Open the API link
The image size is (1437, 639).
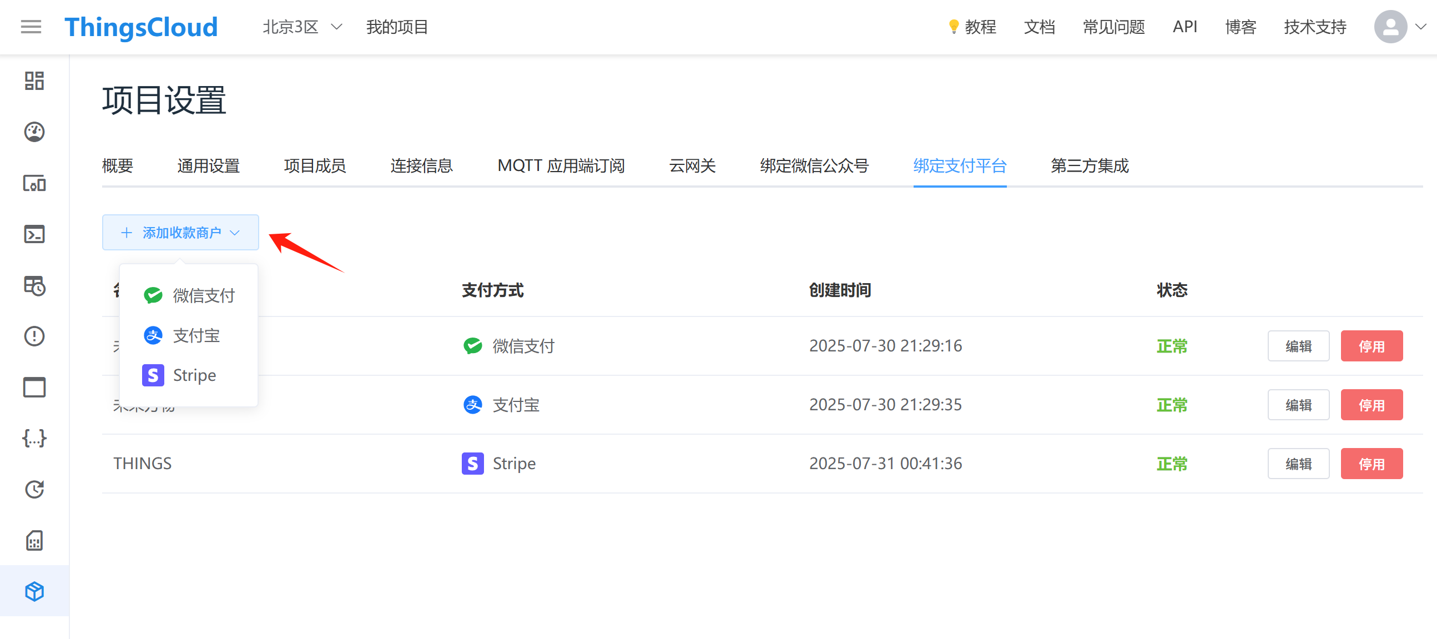point(1185,27)
